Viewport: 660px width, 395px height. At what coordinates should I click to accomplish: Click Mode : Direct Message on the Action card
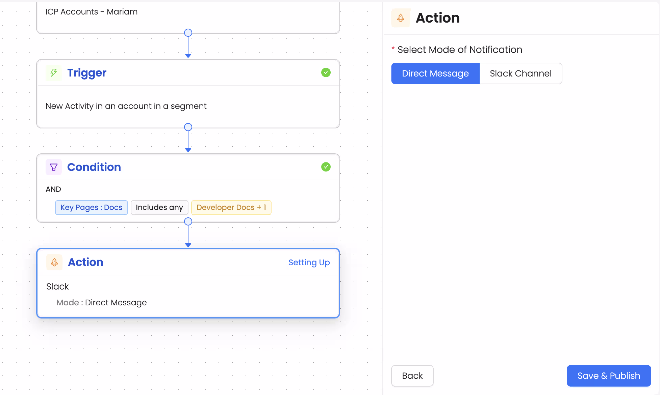click(101, 302)
